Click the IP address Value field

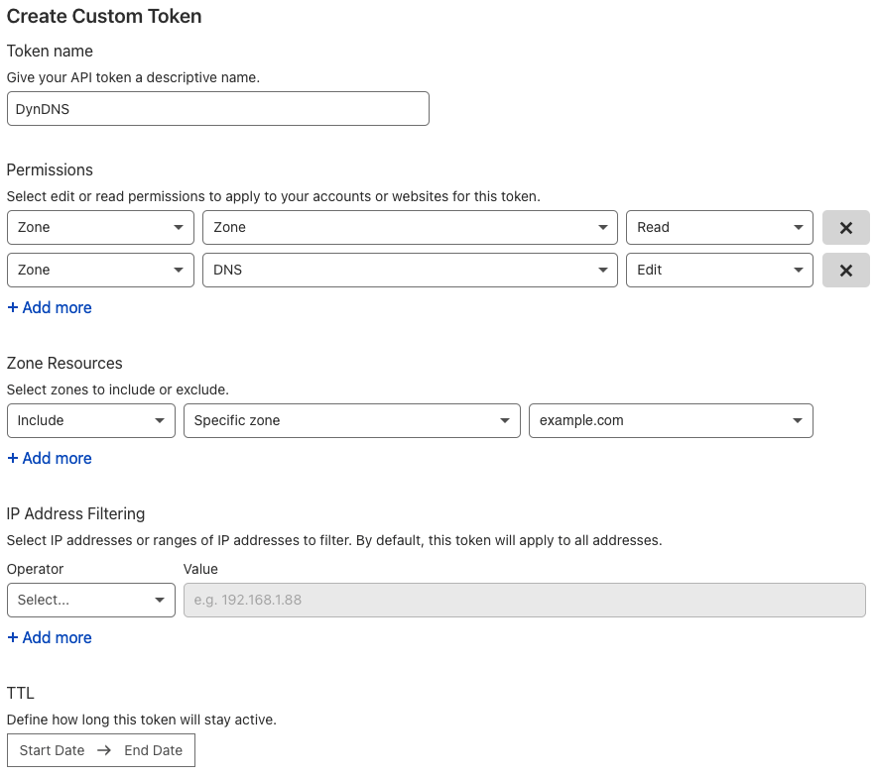[x=525, y=600]
